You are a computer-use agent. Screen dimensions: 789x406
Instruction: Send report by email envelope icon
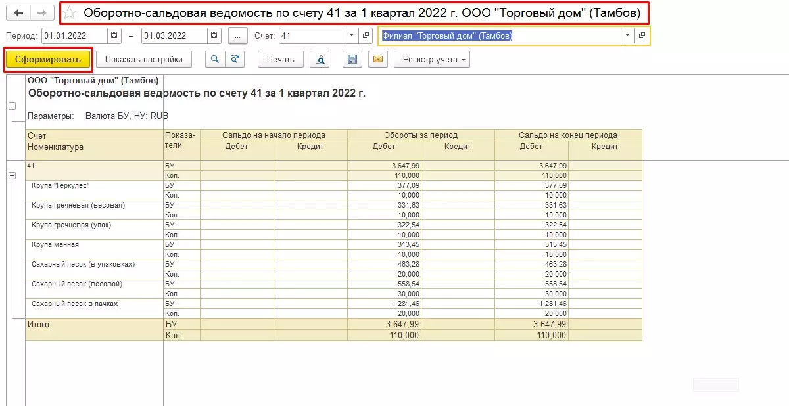pos(377,59)
